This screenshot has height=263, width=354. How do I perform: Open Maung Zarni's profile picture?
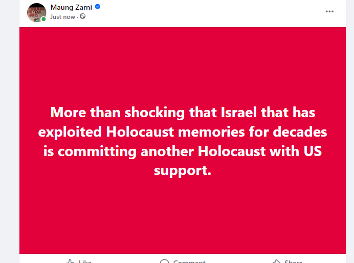[x=37, y=12]
